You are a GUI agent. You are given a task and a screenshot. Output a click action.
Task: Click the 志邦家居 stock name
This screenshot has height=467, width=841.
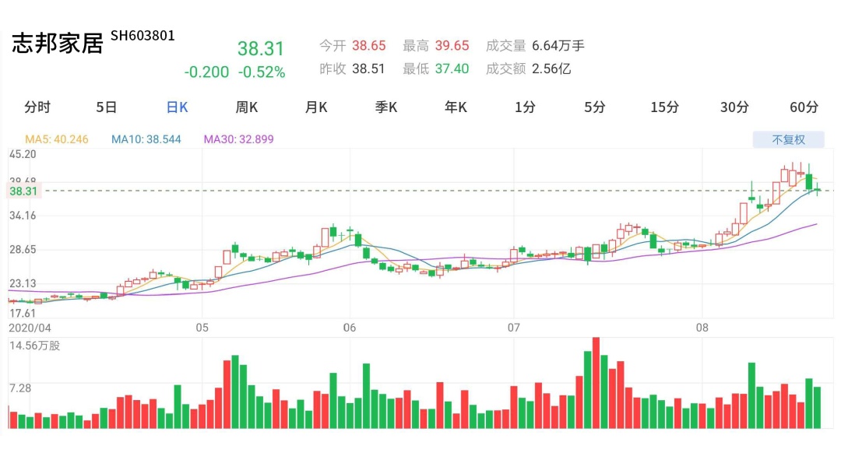coord(58,44)
